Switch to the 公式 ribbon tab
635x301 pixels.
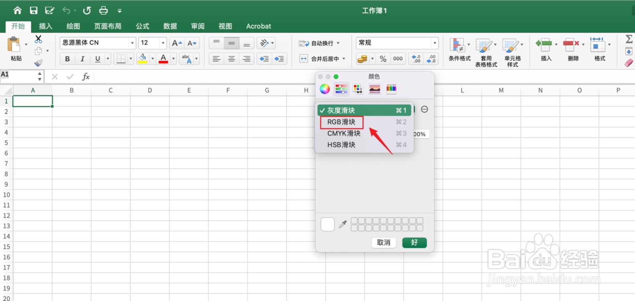pos(143,26)
